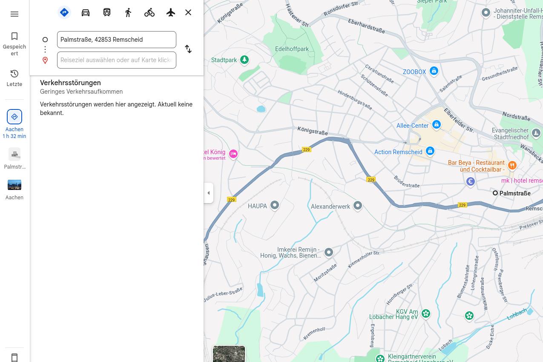Select the Aachen saved trip entry
This screenshot has width=543, height=362.
(14, 124)
